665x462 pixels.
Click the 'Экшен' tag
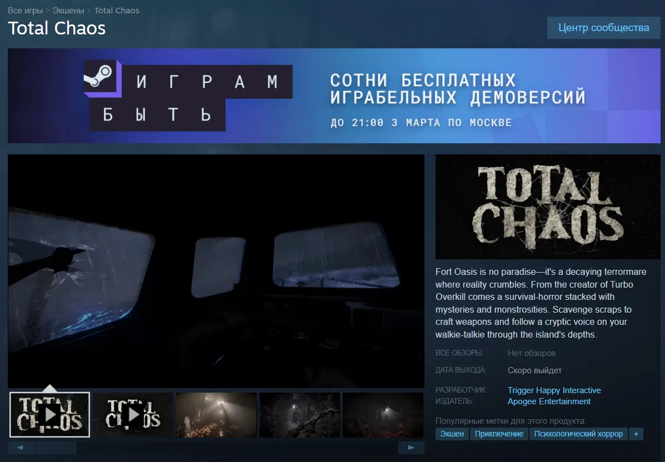coord(452,434)
